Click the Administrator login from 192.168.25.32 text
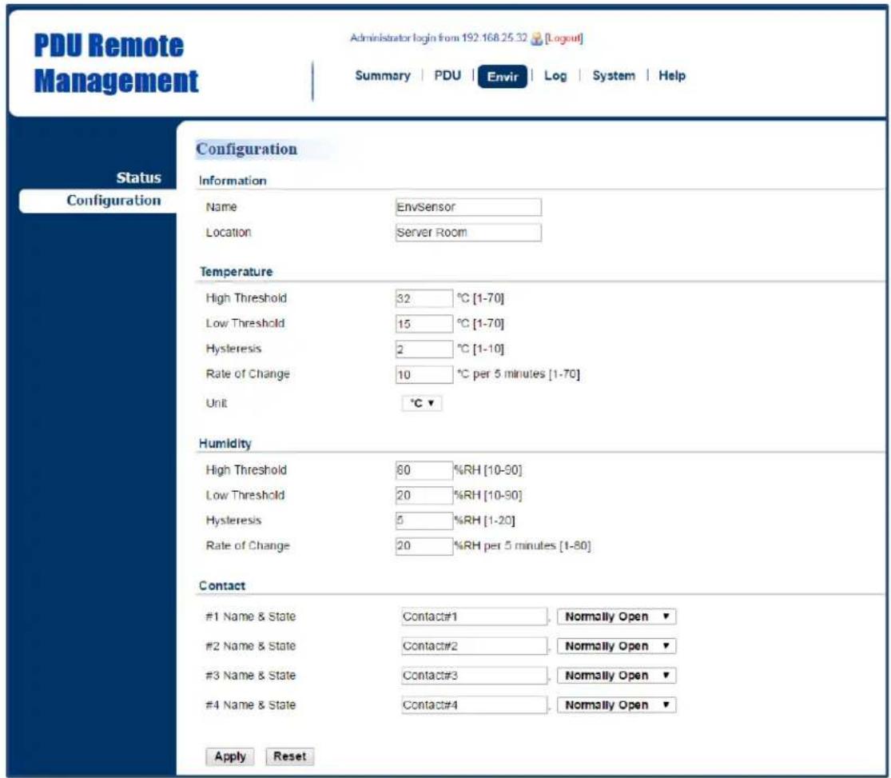The image size is (891, 778). 439,38
